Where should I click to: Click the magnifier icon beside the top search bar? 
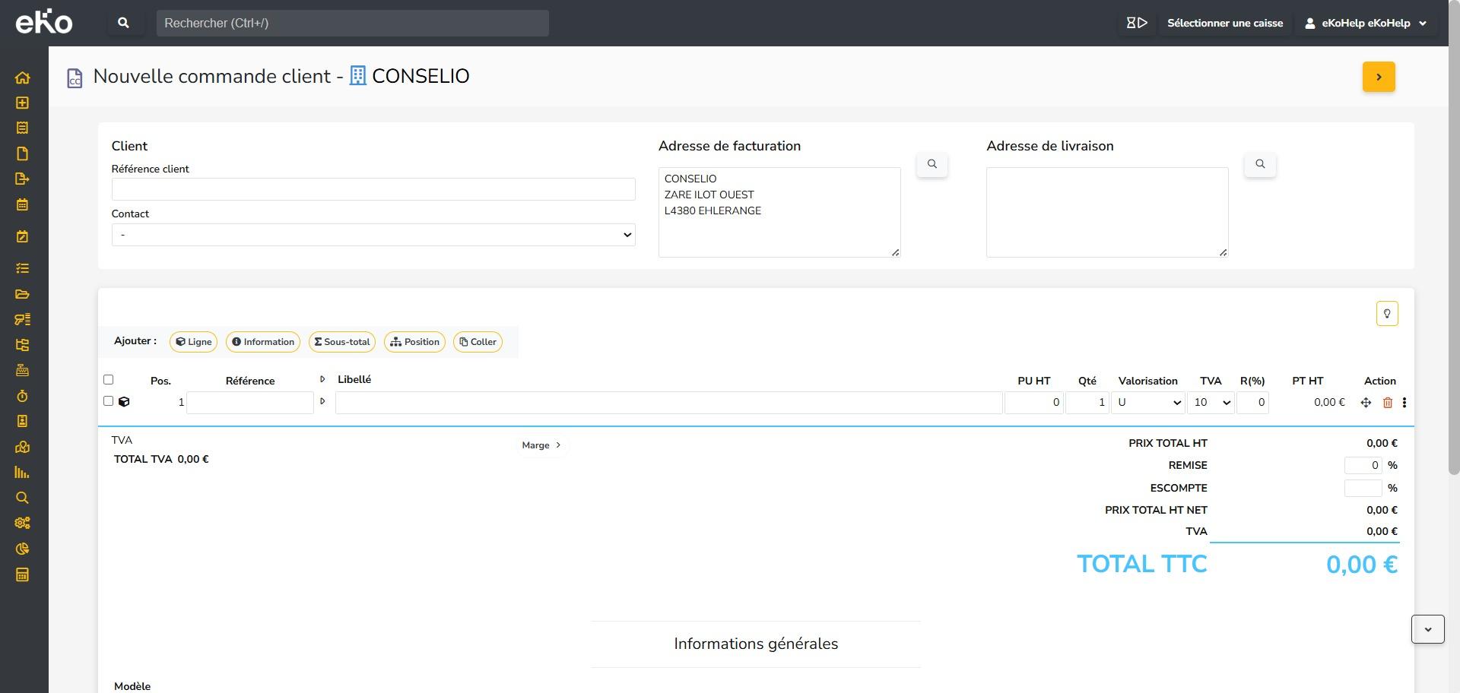click(124, 24)
